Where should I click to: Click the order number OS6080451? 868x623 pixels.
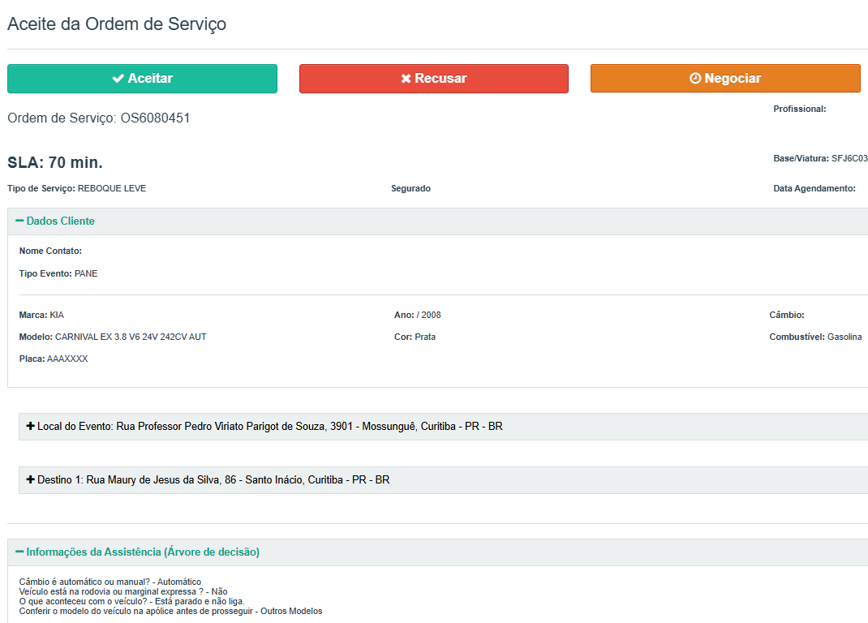[155, 118]
